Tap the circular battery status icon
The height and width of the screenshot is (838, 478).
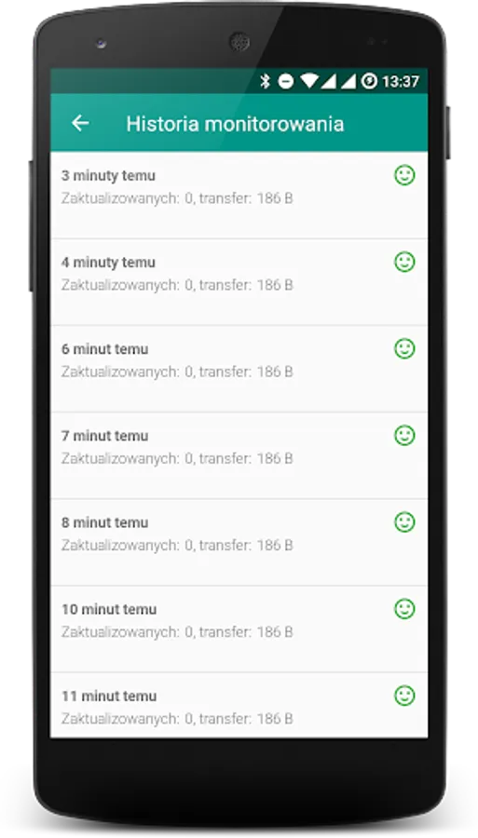tap(369, 81)
